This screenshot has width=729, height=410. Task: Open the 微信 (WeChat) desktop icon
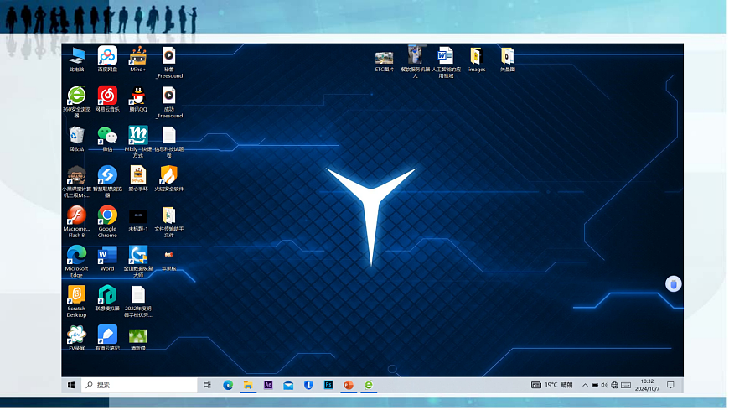(107, 136)
